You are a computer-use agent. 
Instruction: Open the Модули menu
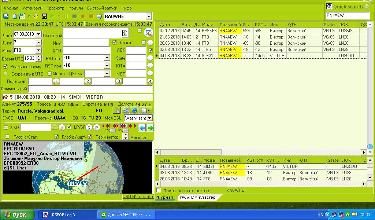click(x=75, y=8)
